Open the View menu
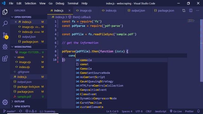This screenshot has height=114, width=203. pyautogui.click(x=42, y=3)
